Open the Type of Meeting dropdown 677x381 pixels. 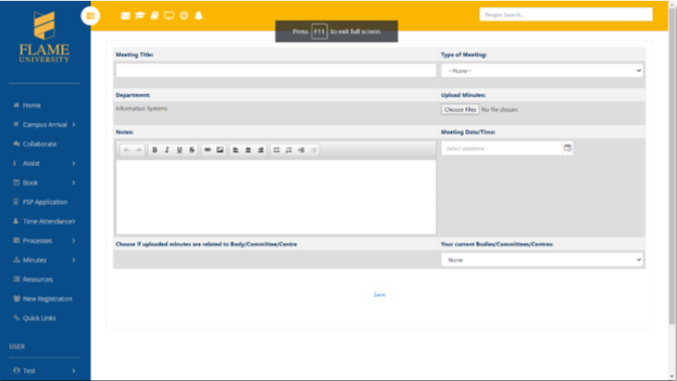(542, 71)
